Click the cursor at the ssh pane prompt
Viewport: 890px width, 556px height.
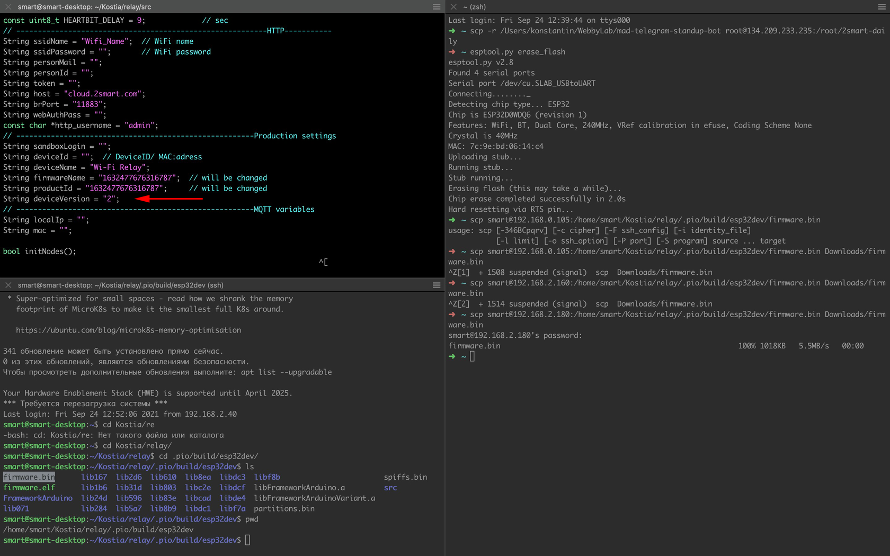247,540
